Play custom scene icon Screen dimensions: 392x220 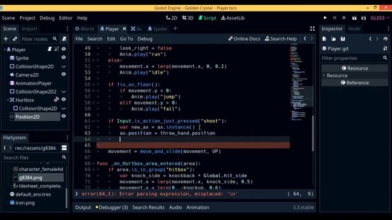pyautogui.click(x=364, y=18)
